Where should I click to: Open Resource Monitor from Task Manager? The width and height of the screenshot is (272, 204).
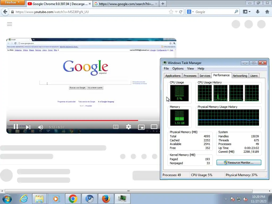(239, 163)
